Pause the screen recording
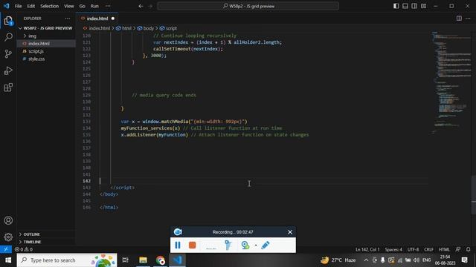The height and width of the screenshot is (267, 476). click(178, 245)
